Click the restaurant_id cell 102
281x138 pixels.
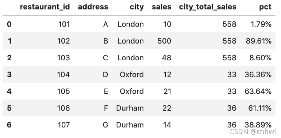pyautogui.click(x=63, y=41)
